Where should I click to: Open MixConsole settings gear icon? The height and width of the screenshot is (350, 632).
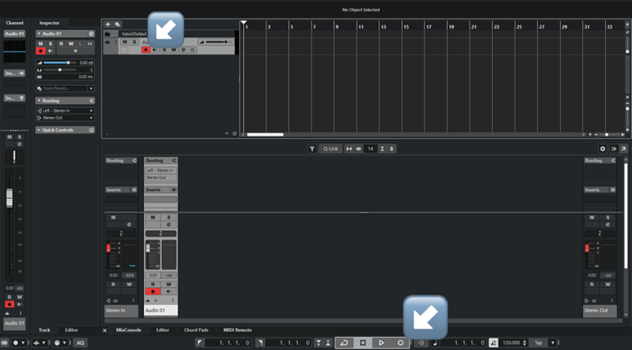tap(603, 149)
